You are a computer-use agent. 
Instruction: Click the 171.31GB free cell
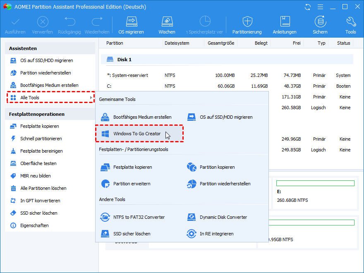tap(291, 97)
